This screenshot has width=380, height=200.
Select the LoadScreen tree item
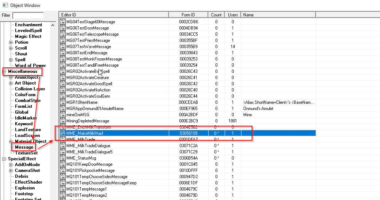click(27, 136)
